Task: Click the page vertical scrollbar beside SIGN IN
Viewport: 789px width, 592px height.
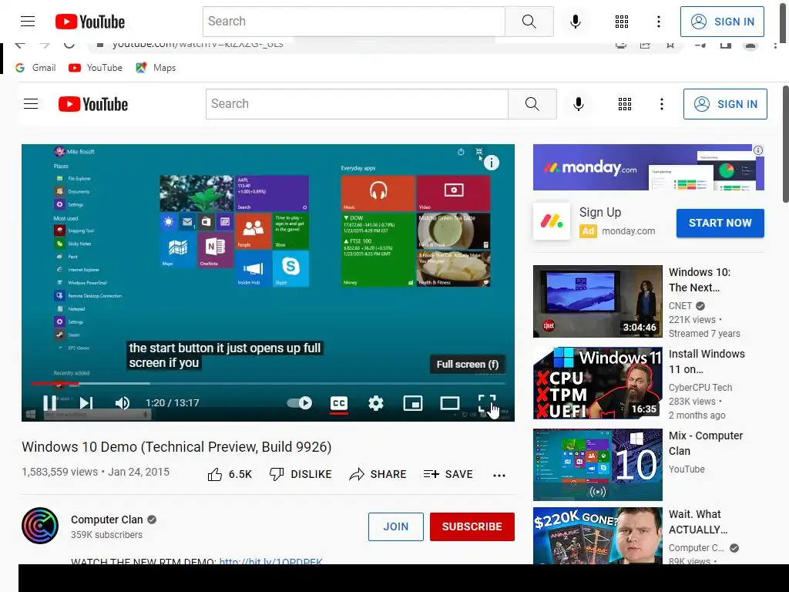Action: click(785, 143)
